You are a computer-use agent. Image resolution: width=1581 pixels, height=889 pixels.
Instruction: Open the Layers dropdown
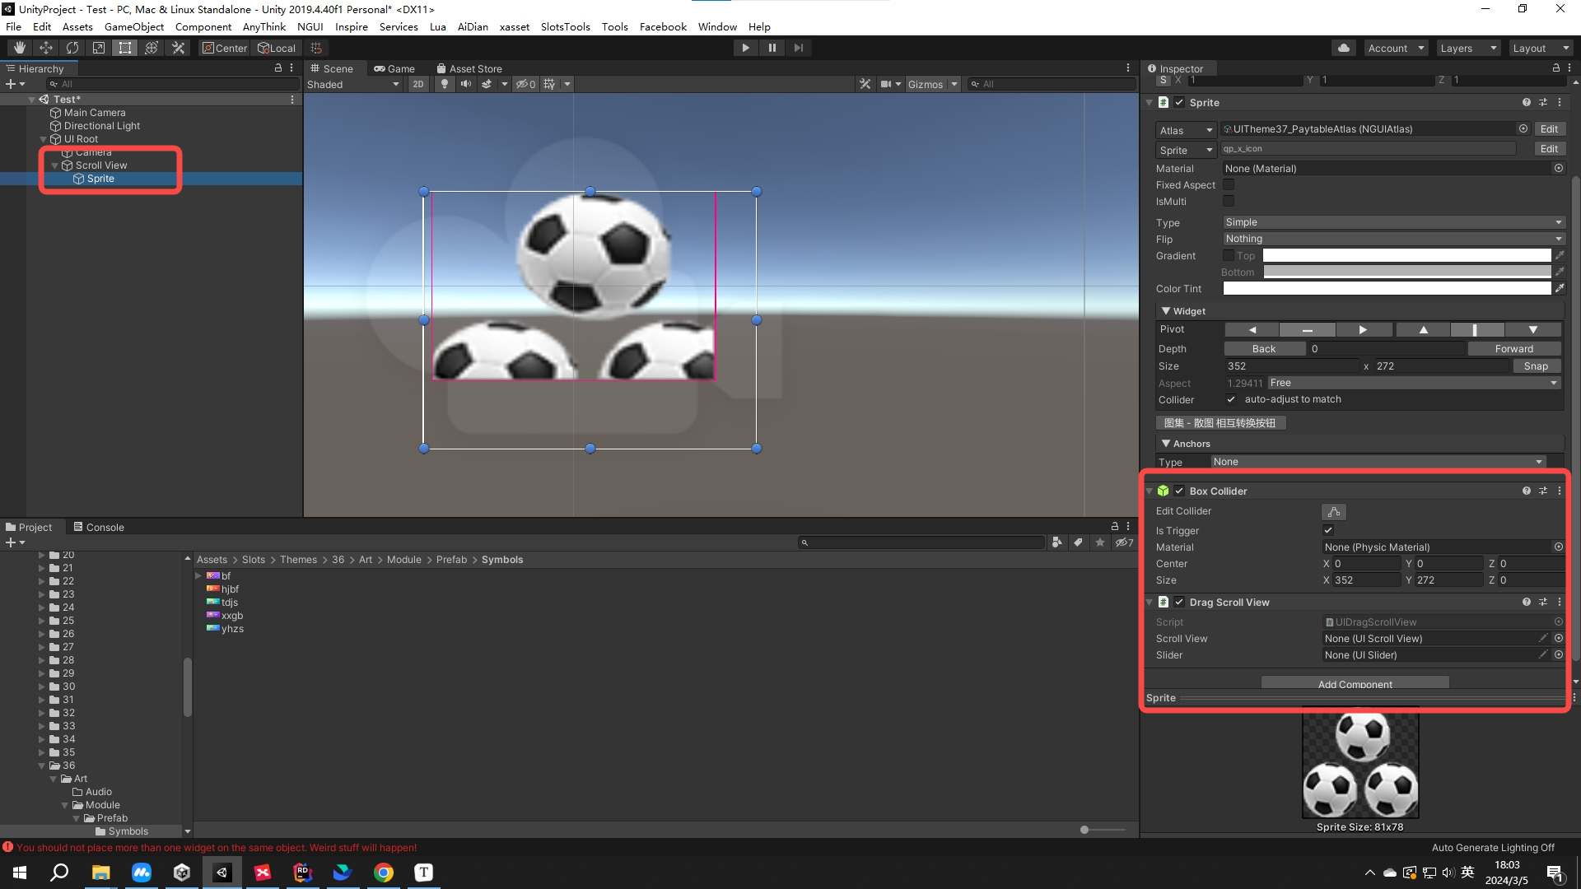1467,48
